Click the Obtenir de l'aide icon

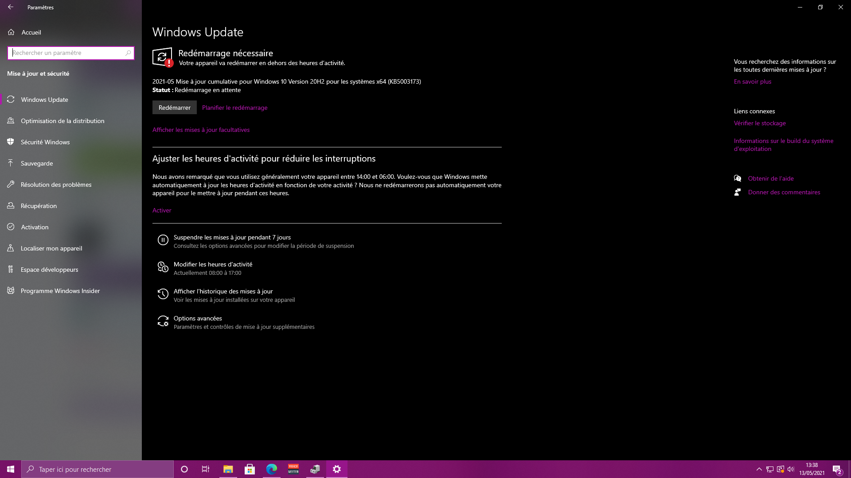[738, 178]
